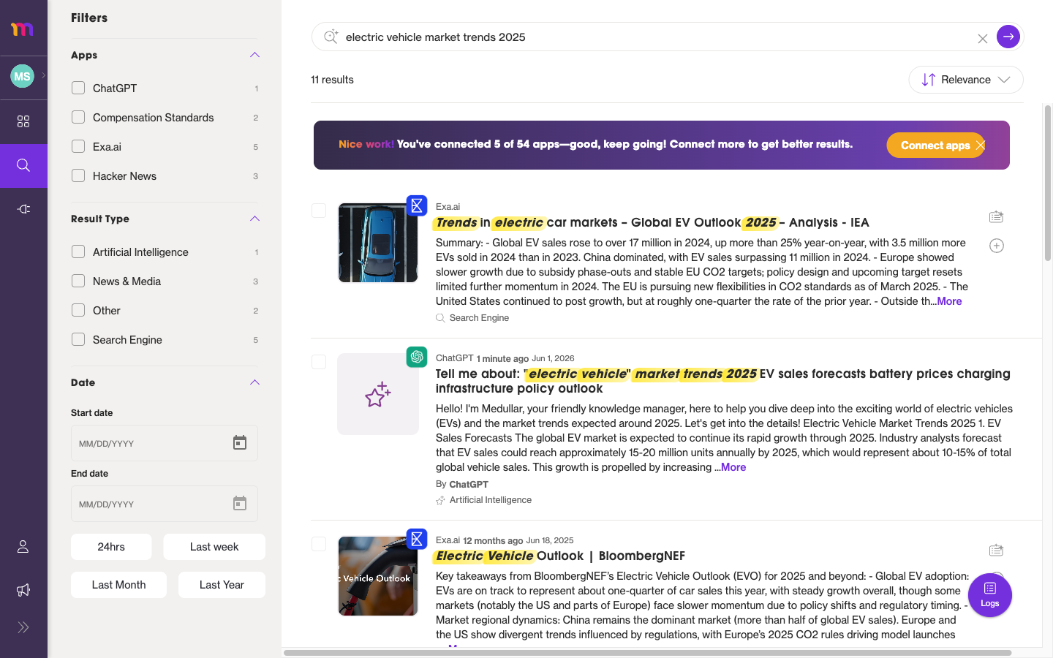Open the MS user avatar menu
The height and width of the screenshot is (658, 1053).
22,76
